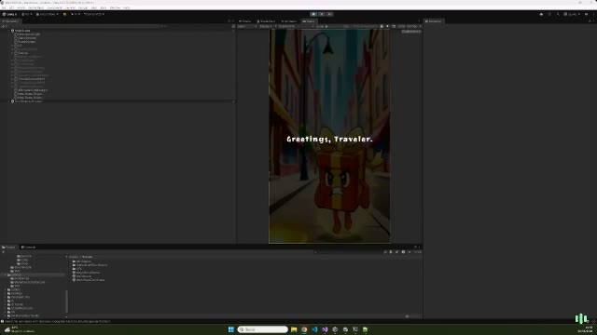Open the Inspector panel options menu

click(593, 21)
